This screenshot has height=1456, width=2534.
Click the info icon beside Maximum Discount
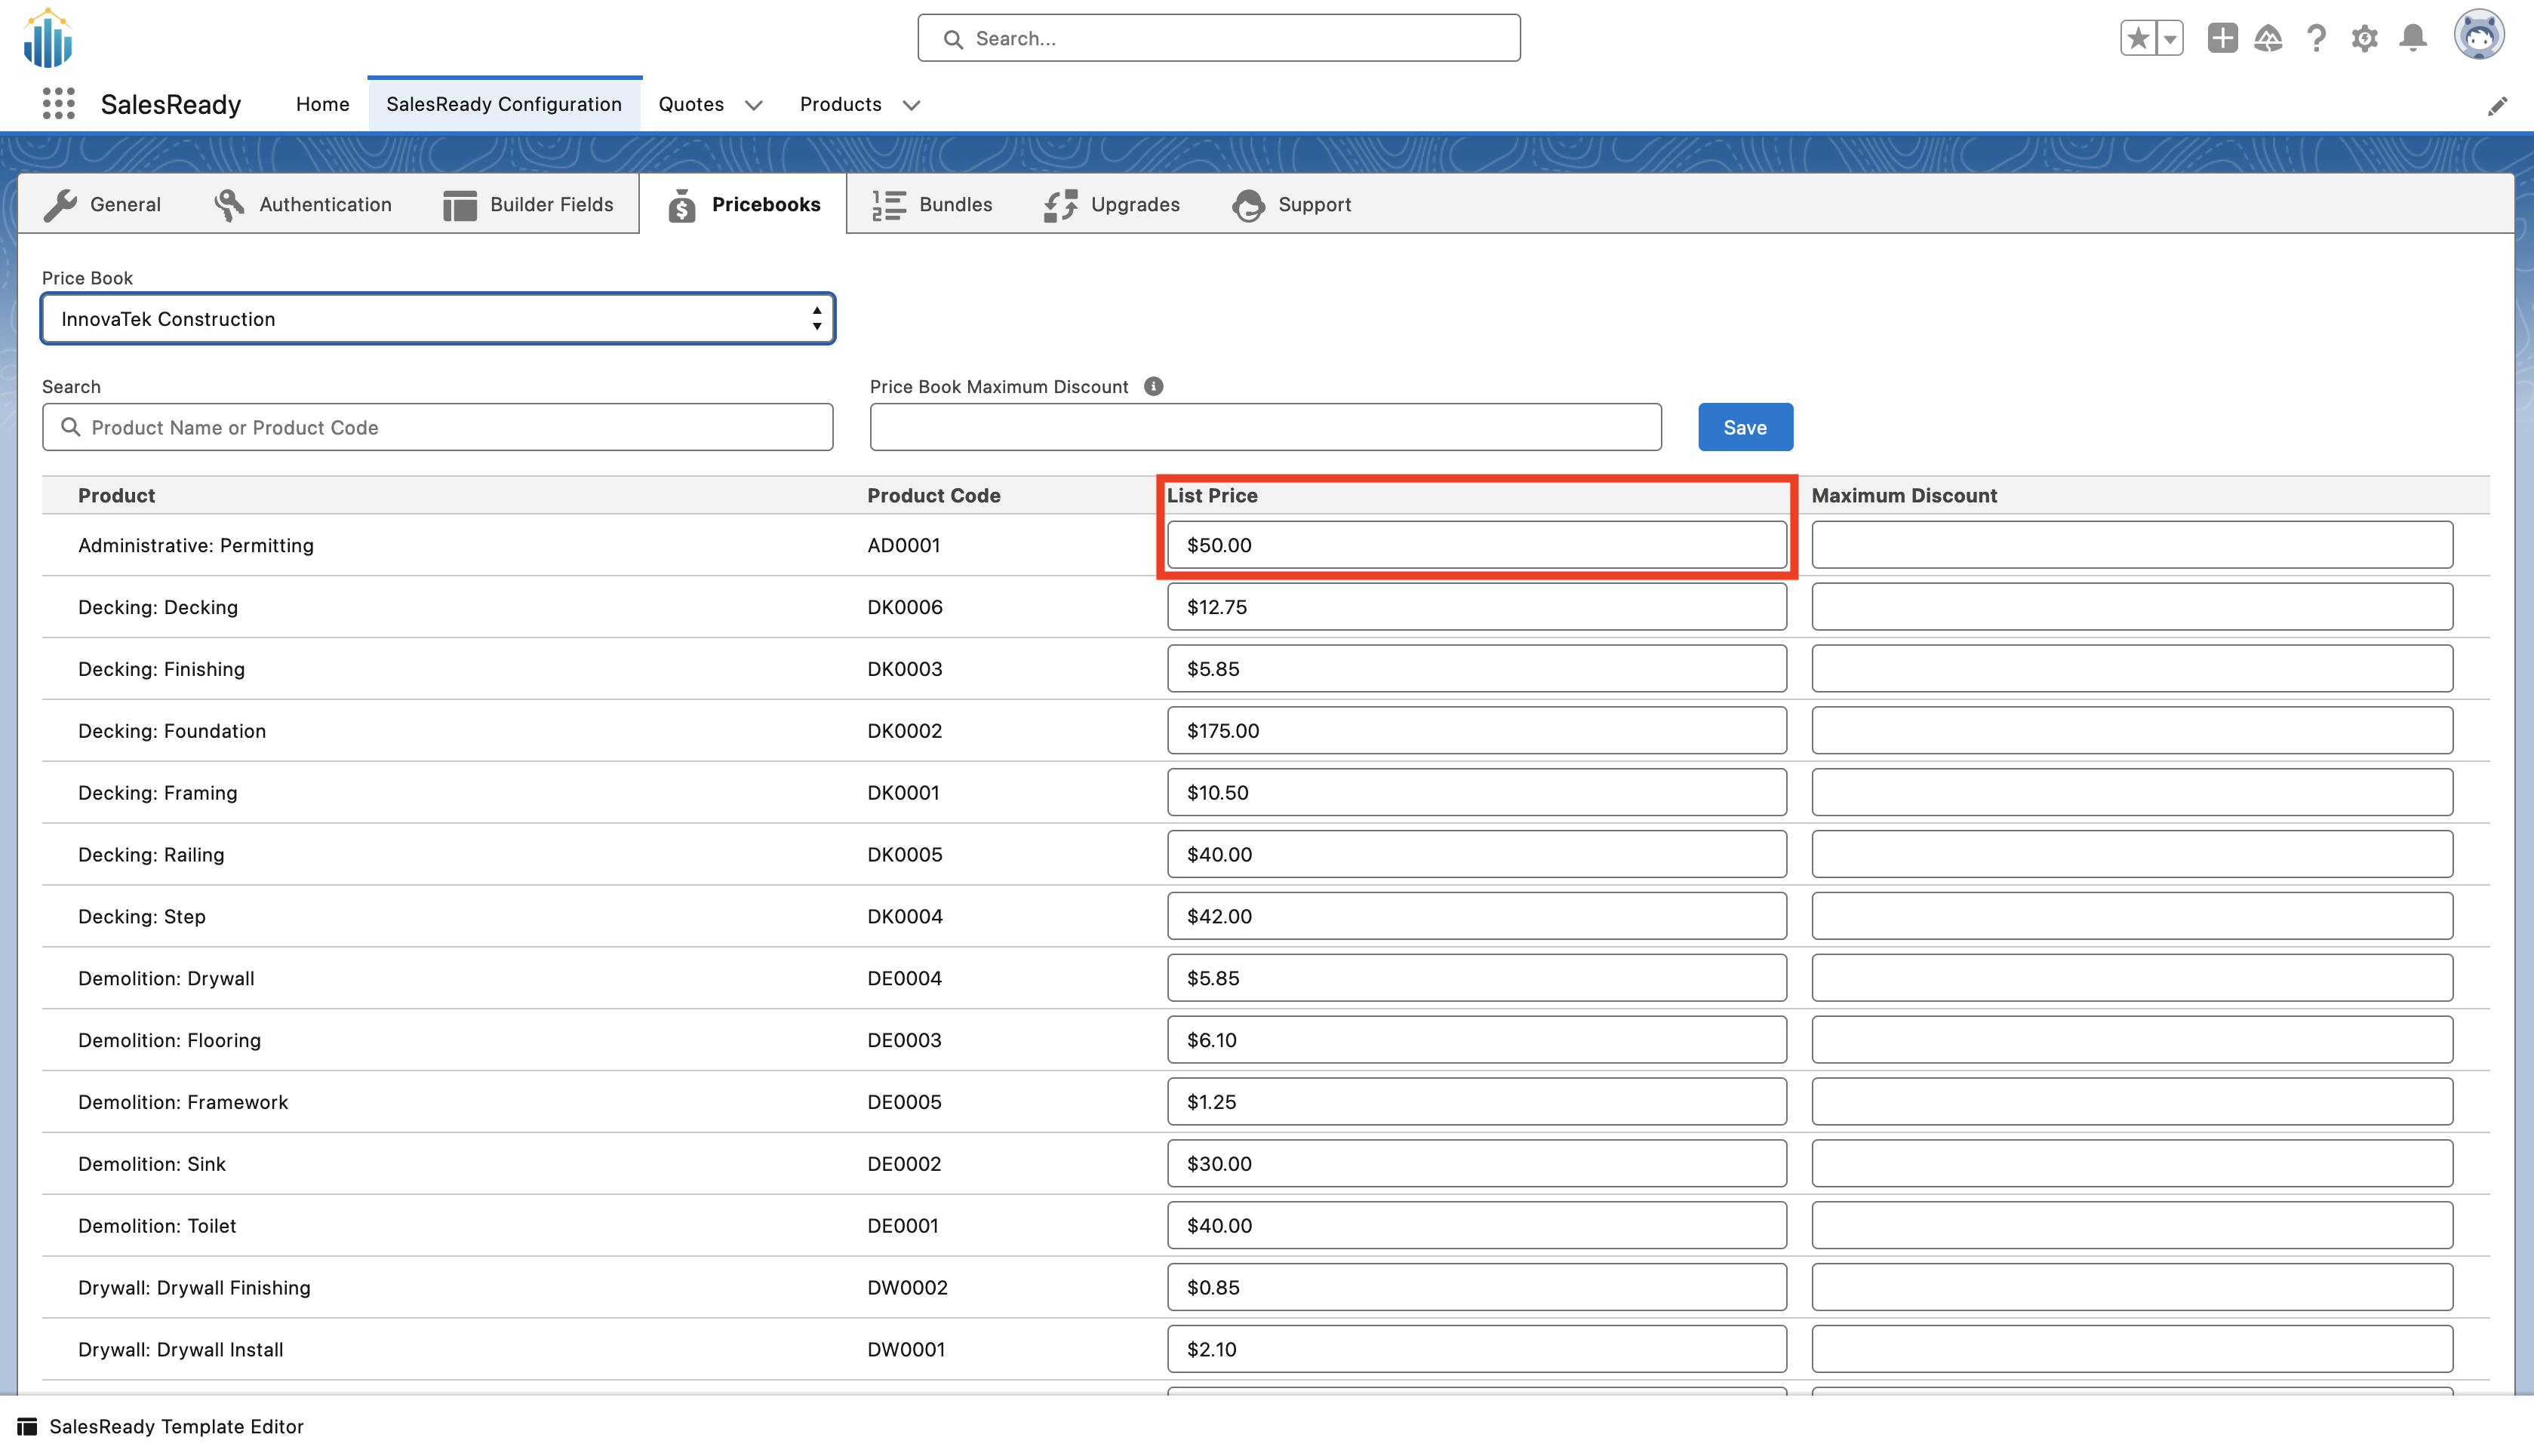(x=1153, y=386)
